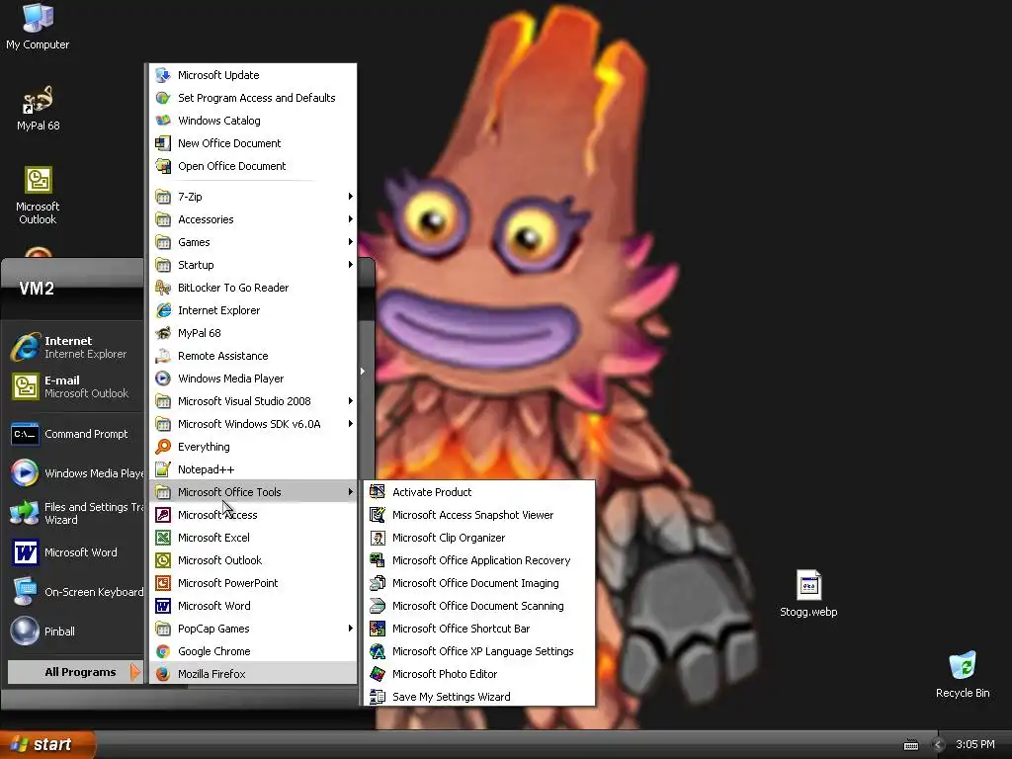
Task: Click pinned Internet Explorer in Start menu
Action: (x=74, y=347)
